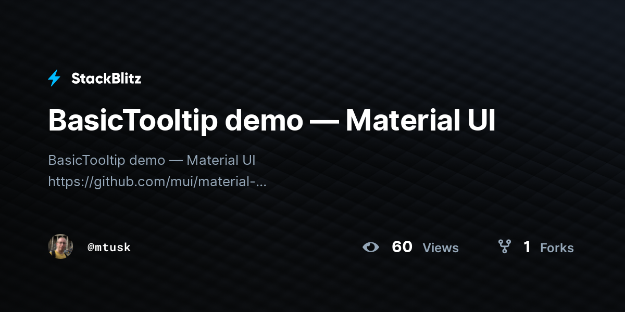Open the @mtusk username link
The image size is (625, 312).
tap(109, 247)
